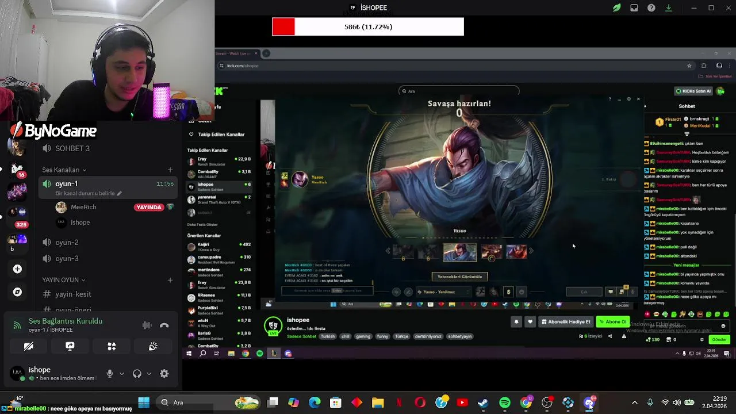This screenshot has width=736, height=414.
Task: Select the Yasuo skin thumbnail in stream
Action: point(459,252)
